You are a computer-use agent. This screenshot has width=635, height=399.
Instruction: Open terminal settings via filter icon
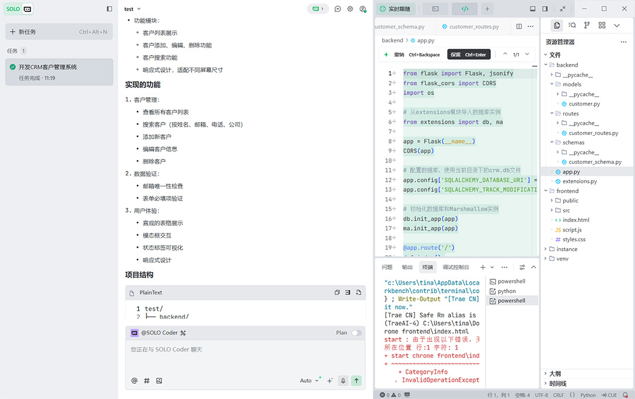(522, 267)
